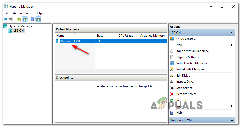The height and width of the screenshot is (127, 241).
Task: Click the Quick Create icon in Actions
Action: (172, 39)
